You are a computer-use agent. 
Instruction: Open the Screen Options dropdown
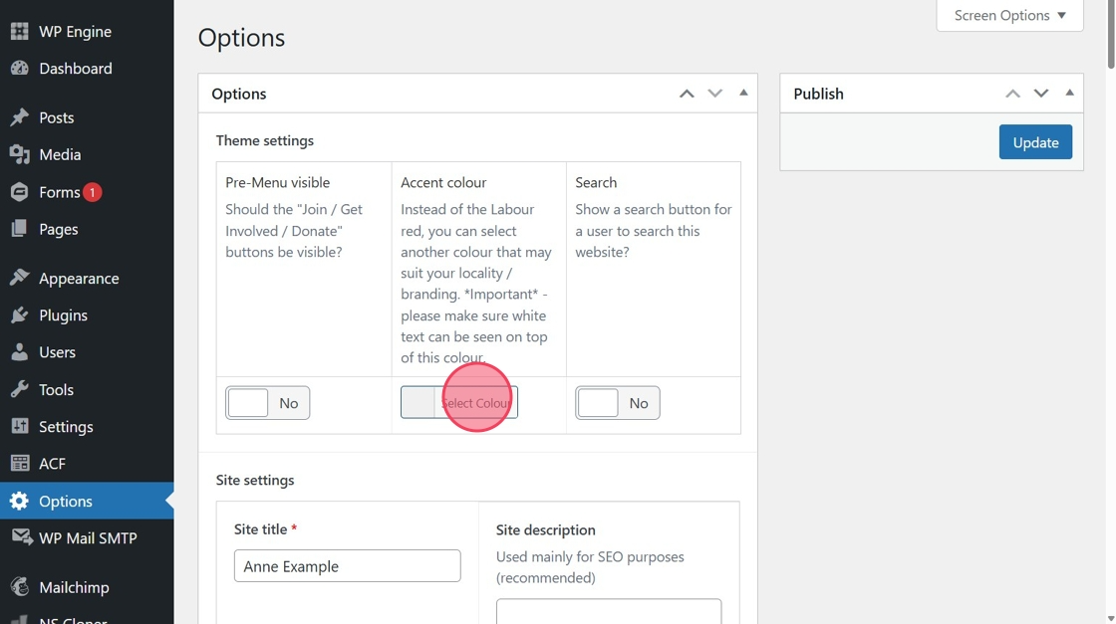click(x=1009, y=16)
